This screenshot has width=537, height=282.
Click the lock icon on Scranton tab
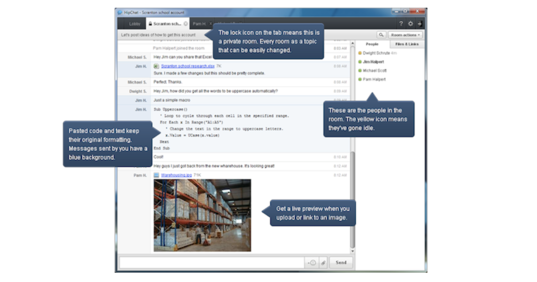pyautogui.click(x=150, y=24)
